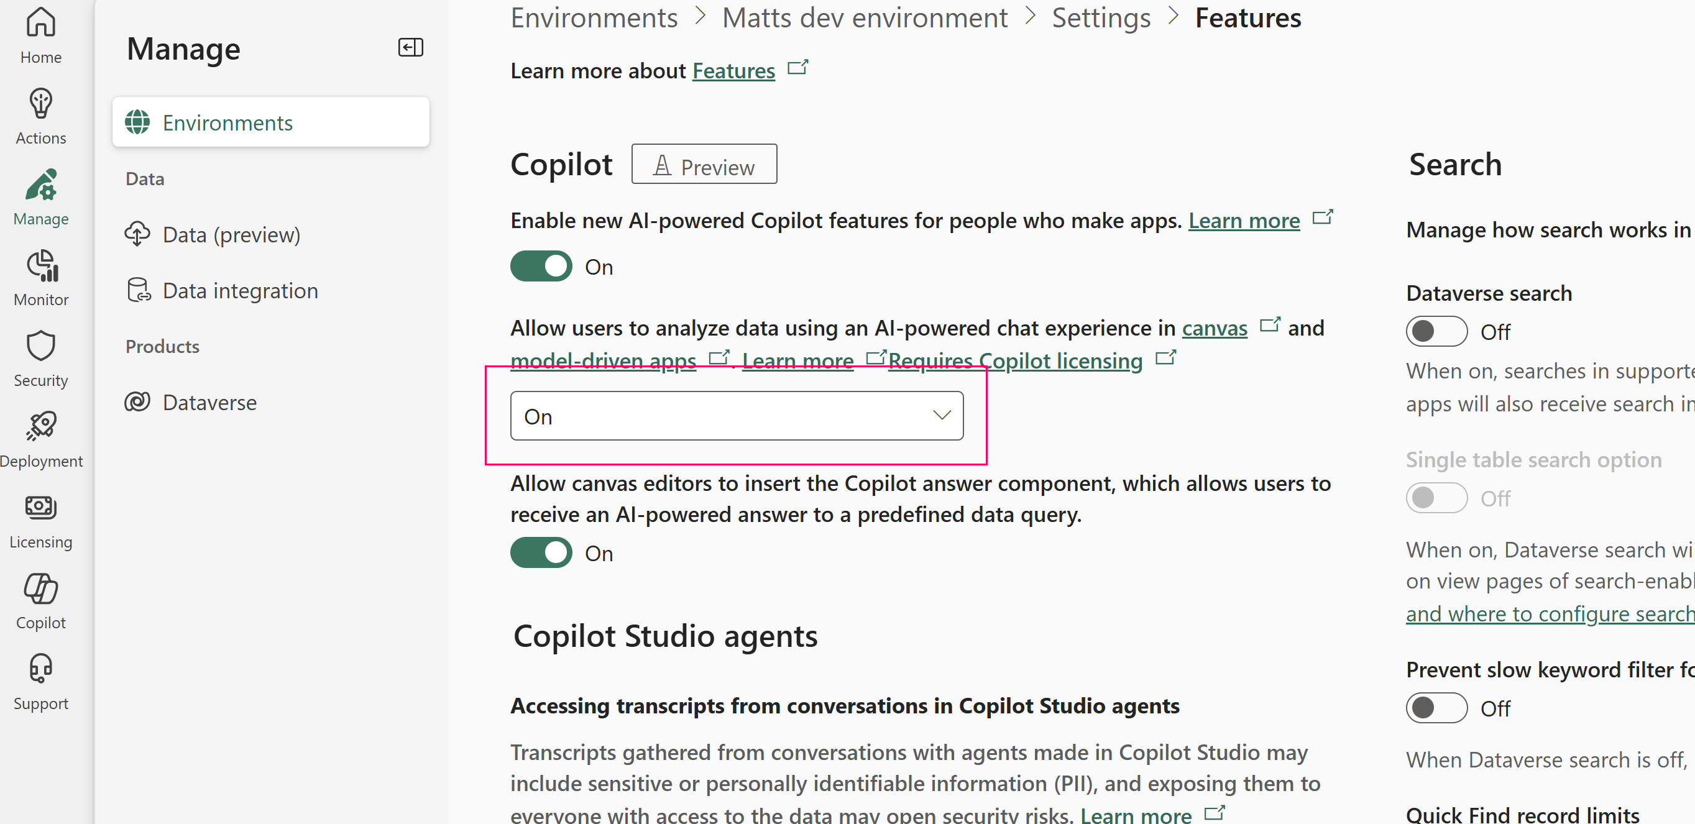Click Learn more about Features link
The height and width of the screenshot is (824, 1695).
point(733,70)
